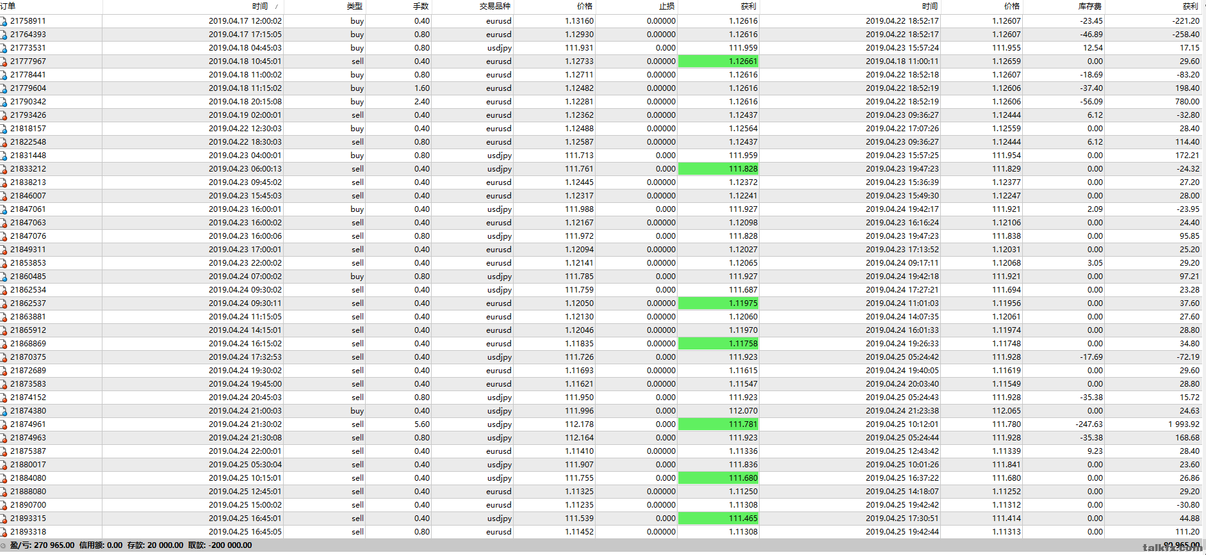Select swap value -46.89

point(1091,35)
